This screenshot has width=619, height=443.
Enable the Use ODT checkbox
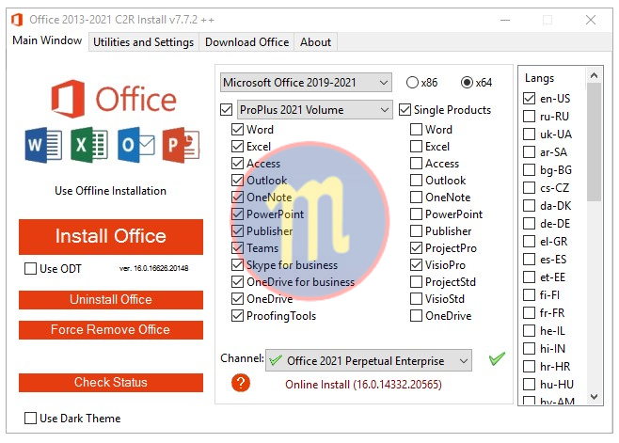click(30, 269)
